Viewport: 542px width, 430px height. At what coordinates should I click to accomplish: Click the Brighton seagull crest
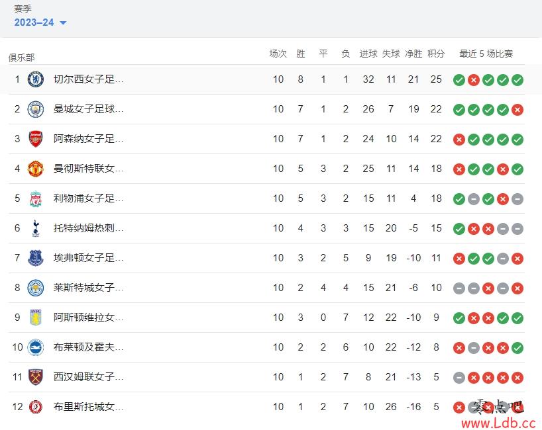[x=36, y=347]
